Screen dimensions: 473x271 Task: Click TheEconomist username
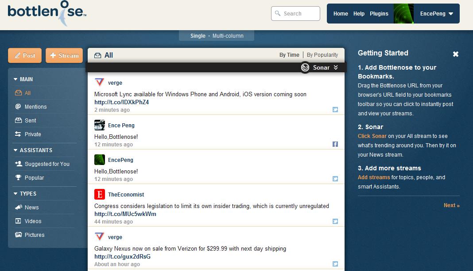pyautogui.click(x=126, y=195)
